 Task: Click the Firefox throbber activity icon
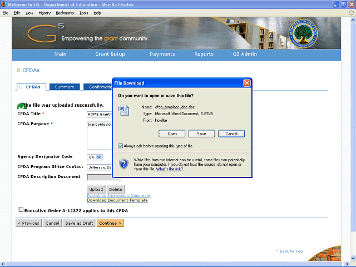tap(351, 13)
